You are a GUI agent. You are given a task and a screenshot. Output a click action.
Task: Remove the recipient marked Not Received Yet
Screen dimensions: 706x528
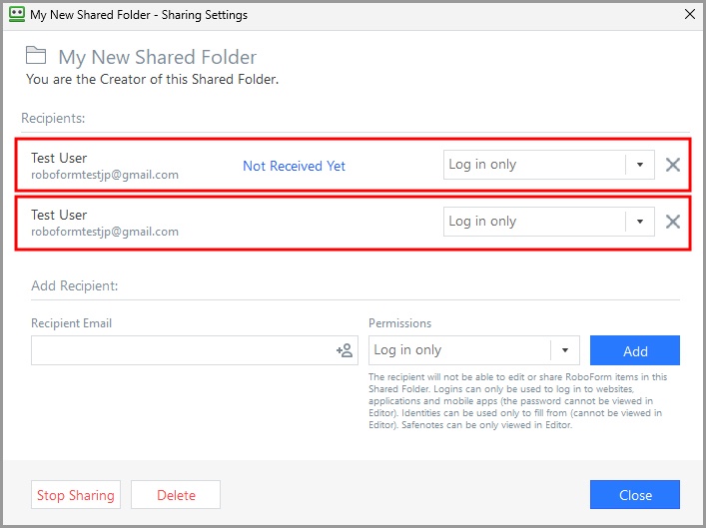(x=673, y=165)
